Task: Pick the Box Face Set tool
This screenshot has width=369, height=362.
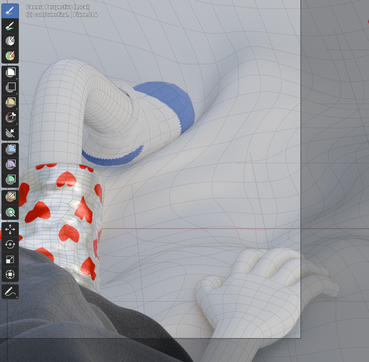Action: coord(10,102)
